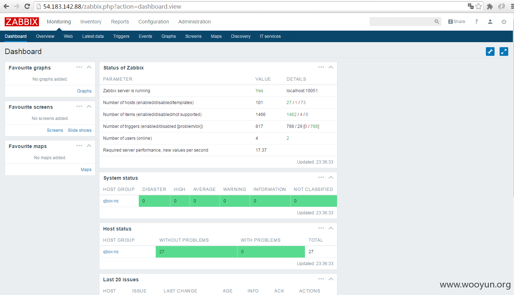
Task: Click the browser forward arrow
Action: pyautogui.click(x=17, y=6)
